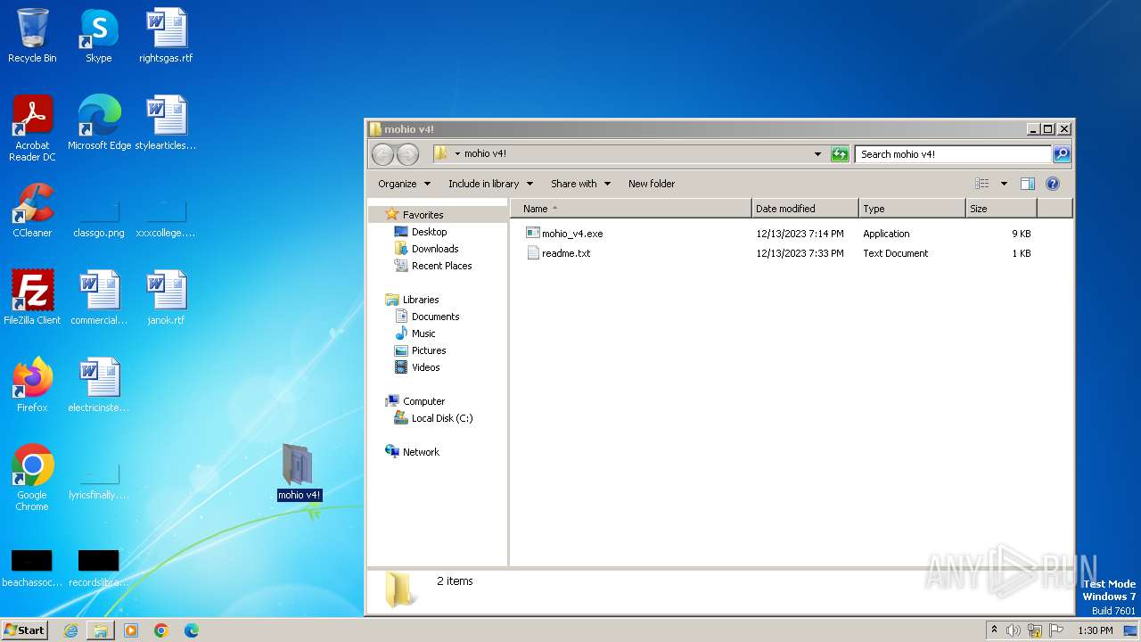Select the rightsgas.rtf desktop file
1141x642 pixels.
click(166, 36)
